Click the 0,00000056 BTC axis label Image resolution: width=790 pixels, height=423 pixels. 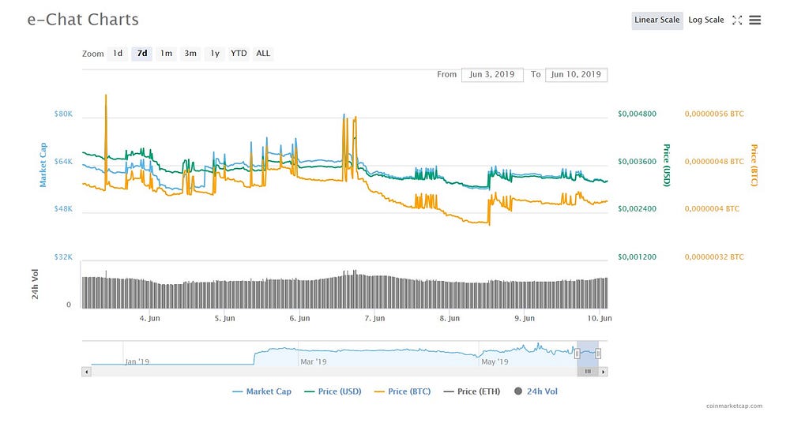tap(714, 114)
